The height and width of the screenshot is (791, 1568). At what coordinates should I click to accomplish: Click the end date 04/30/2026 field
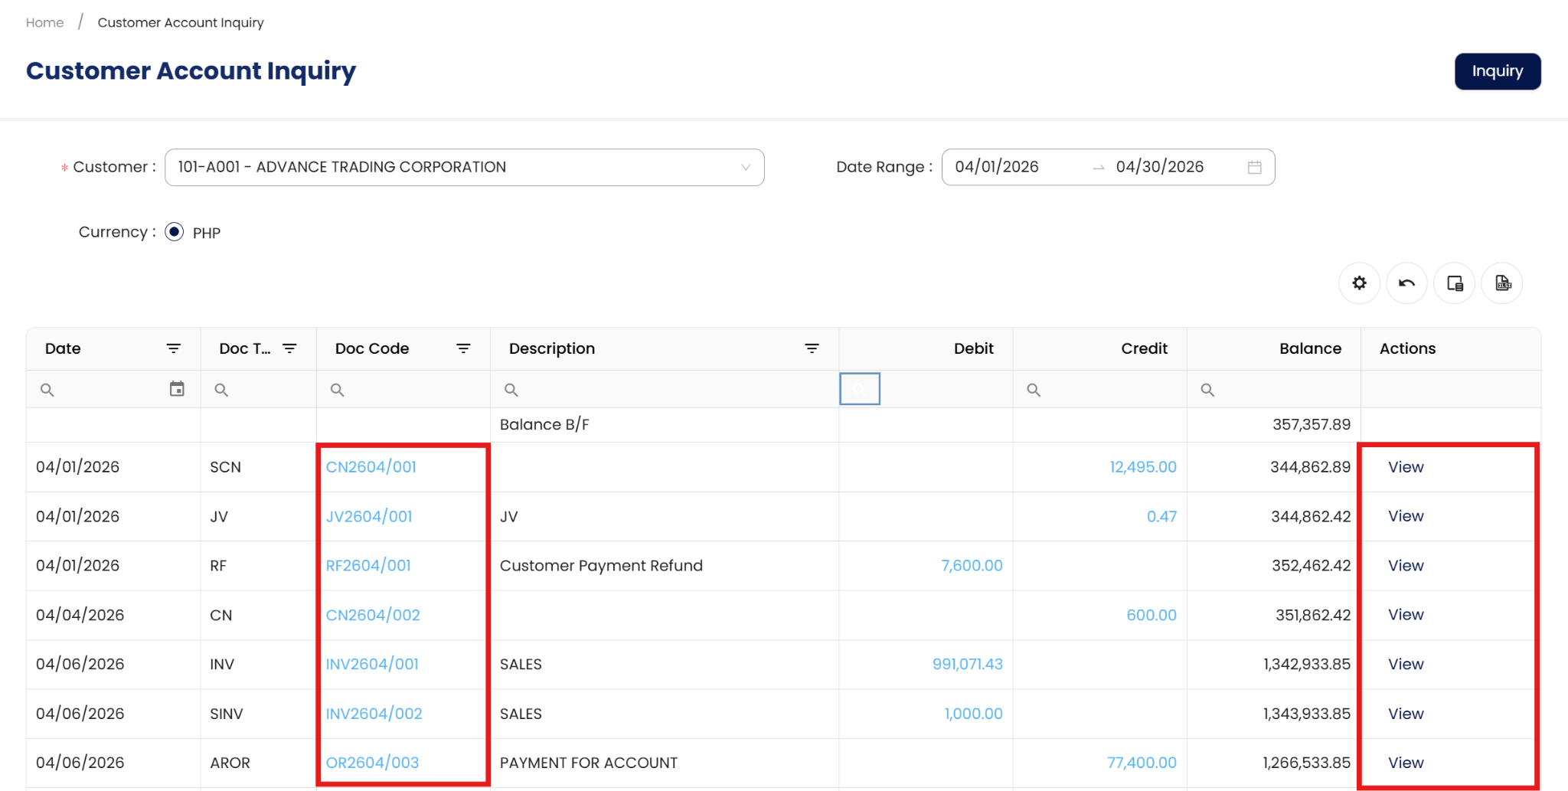(x=1159, y=167)
